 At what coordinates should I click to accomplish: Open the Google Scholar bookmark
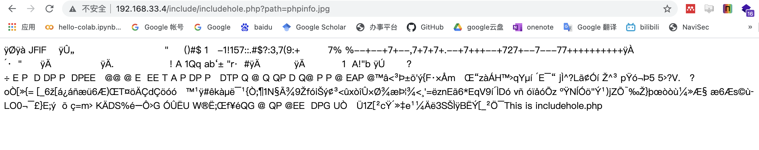[314, 27]
